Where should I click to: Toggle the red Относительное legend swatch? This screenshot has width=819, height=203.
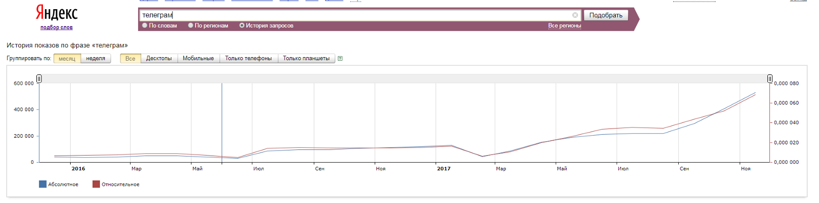tap(96, 184)
